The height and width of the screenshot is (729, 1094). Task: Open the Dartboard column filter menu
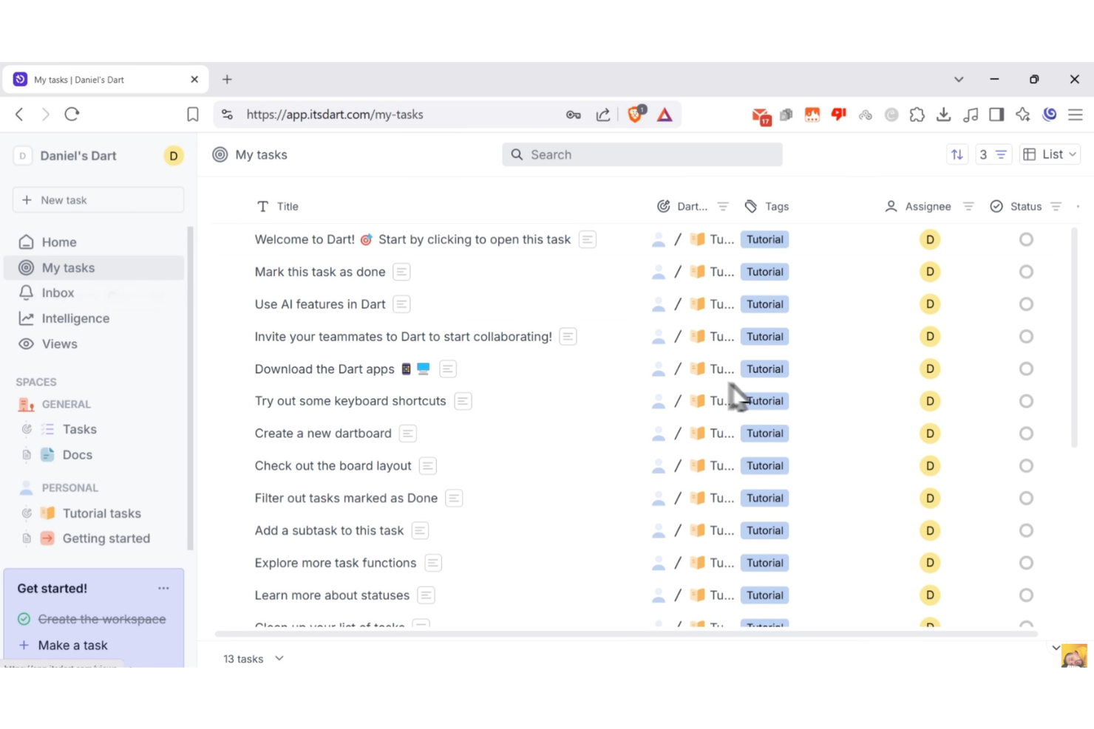coord(723,207)
